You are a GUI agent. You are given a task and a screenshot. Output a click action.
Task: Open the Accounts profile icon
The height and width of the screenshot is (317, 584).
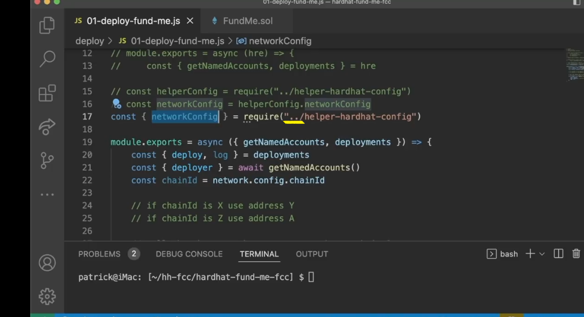tap(47, 263)
